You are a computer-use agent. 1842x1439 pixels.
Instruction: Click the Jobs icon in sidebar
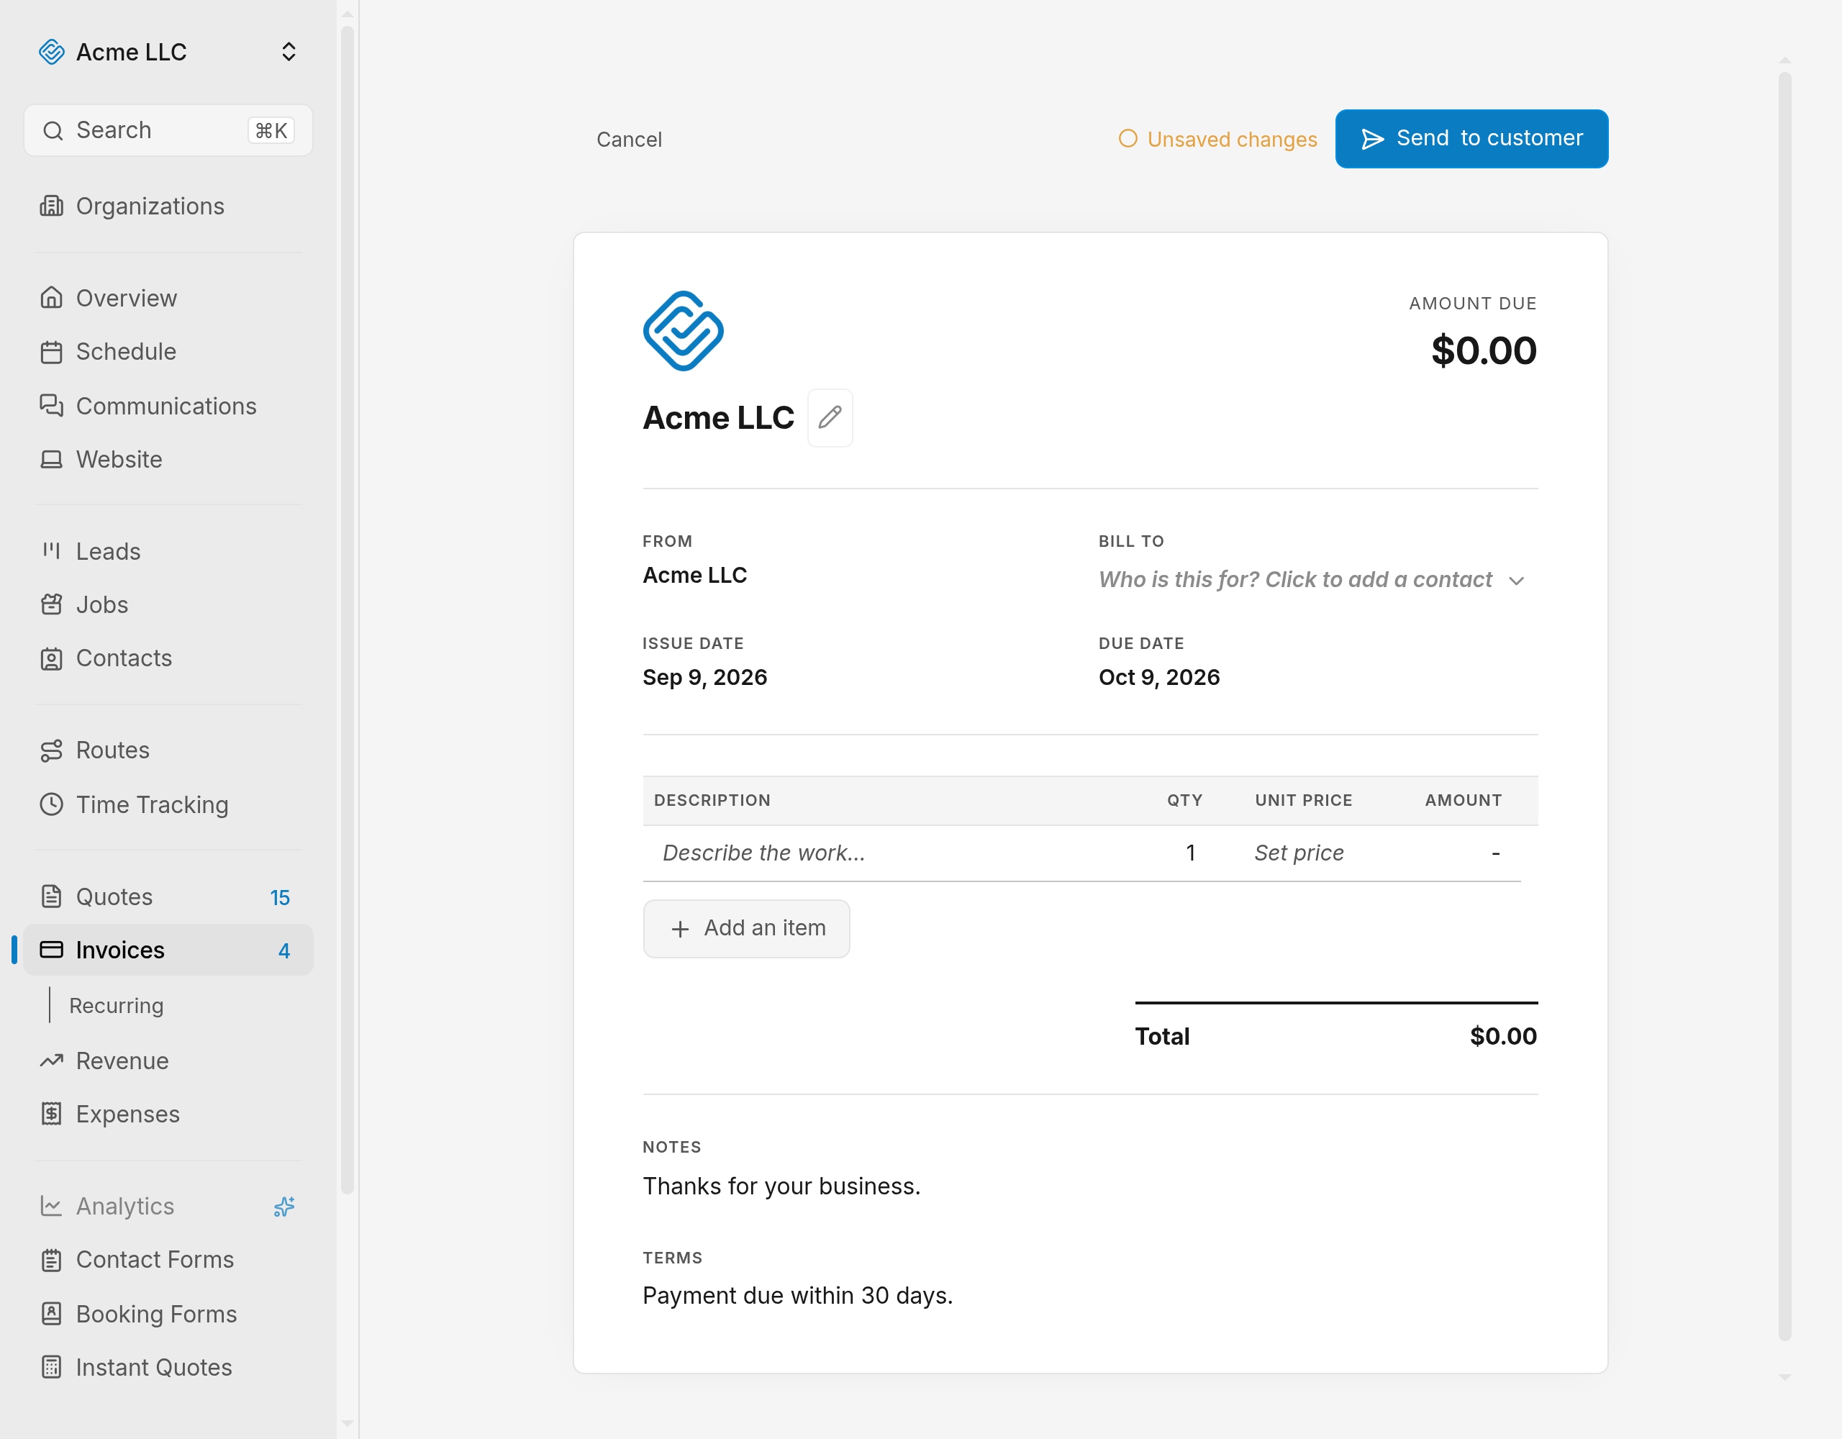(52, 604)
